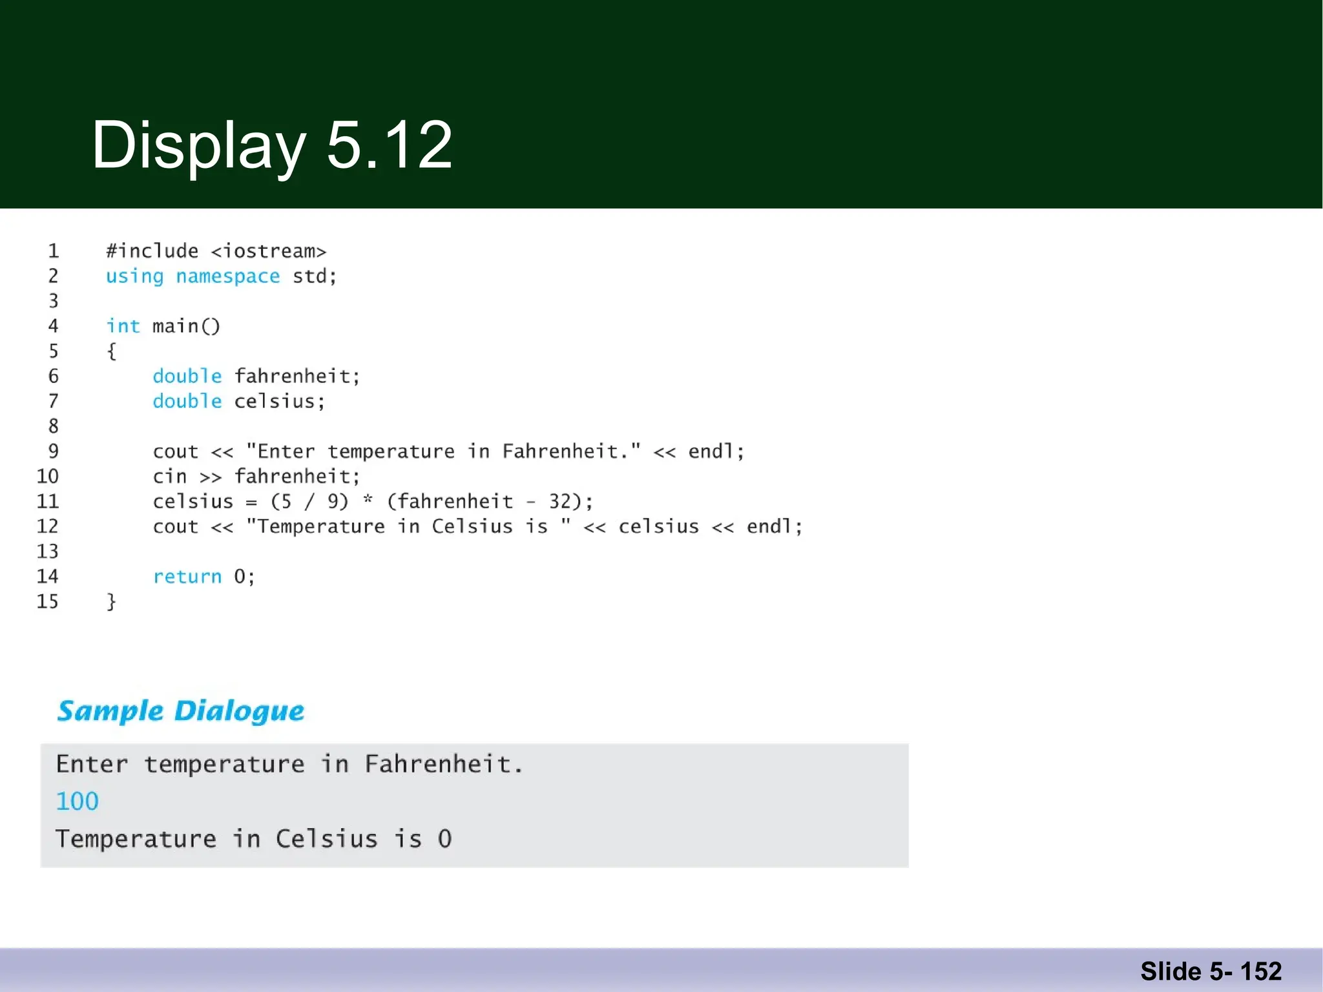The image size is (1323, 992).
Task: Click the opening brace on line 5
Action: coord(112,351)
